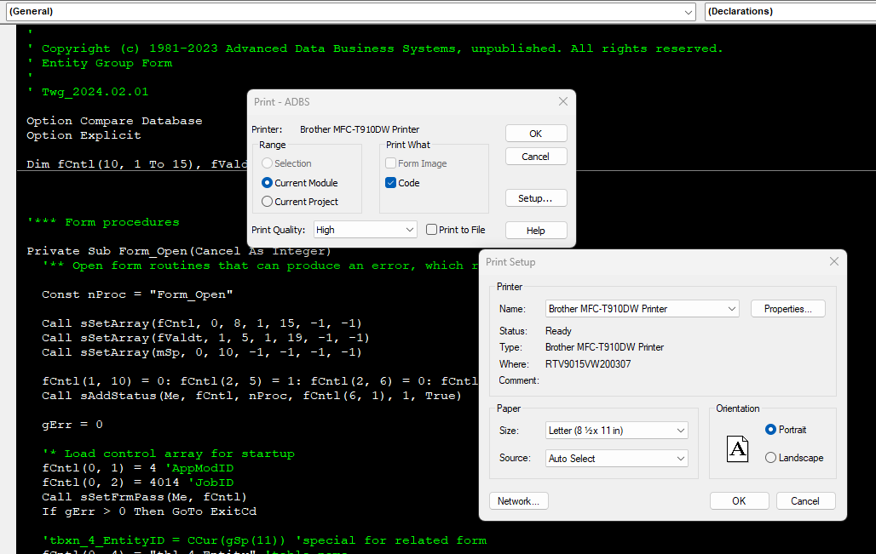
Task: Enable the Print to File checkbox
Action: pos(432,230)
